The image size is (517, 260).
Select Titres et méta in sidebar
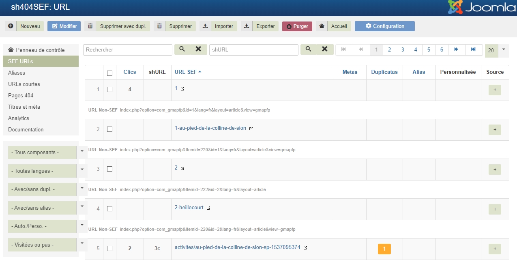pos(41,107)
